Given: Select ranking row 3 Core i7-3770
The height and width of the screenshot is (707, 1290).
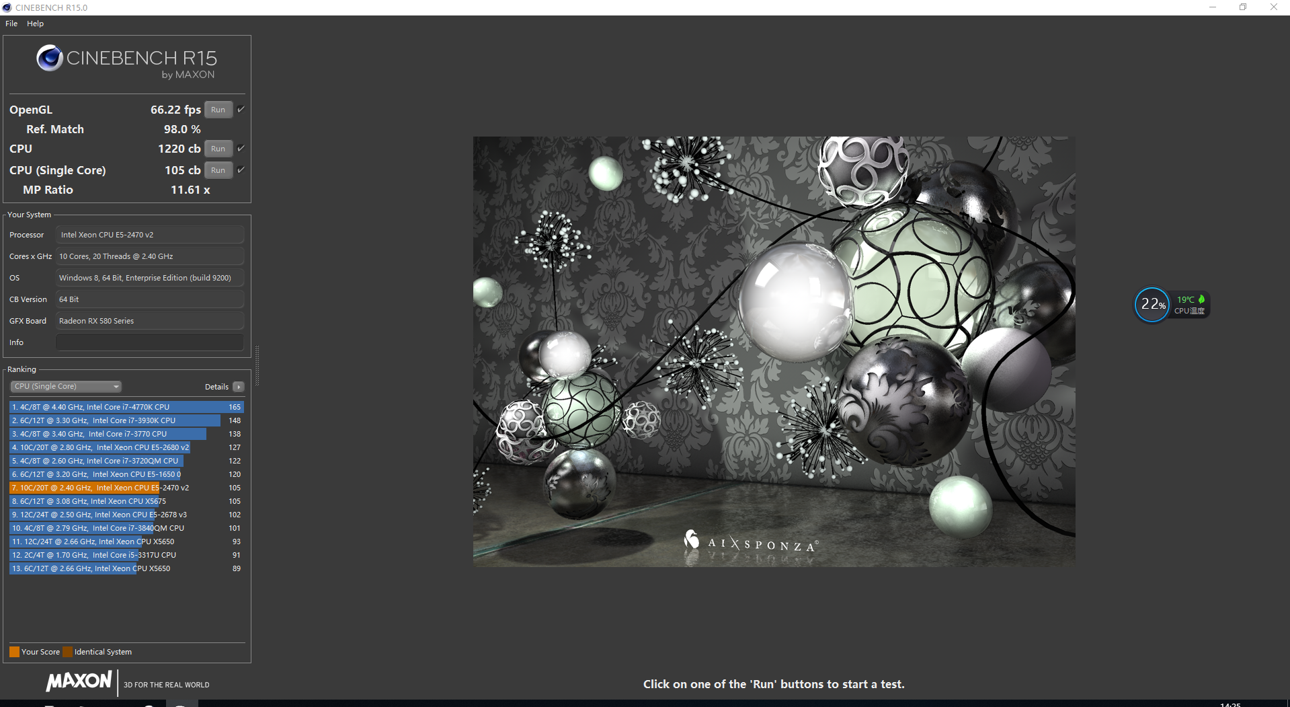Looking at the screenshot, I should (x=126, y=434).
